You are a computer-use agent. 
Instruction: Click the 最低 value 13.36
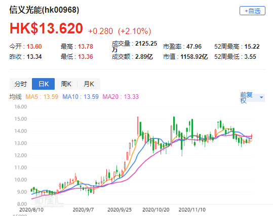point(86,57)
